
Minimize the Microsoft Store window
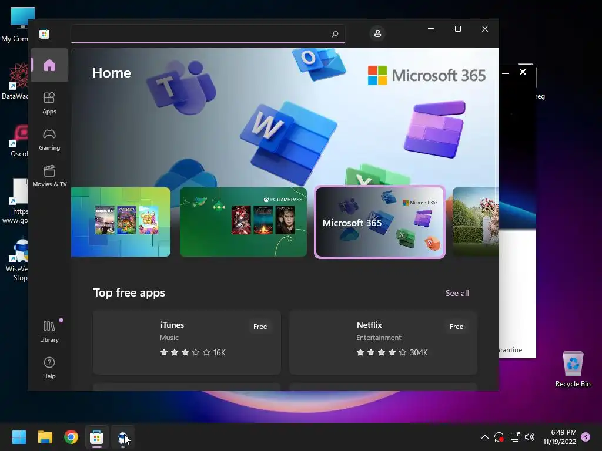pyautogui.click(x=431, y=29)
